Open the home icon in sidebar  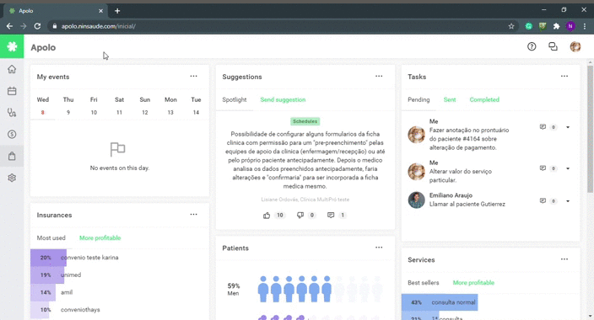[12, 69]
